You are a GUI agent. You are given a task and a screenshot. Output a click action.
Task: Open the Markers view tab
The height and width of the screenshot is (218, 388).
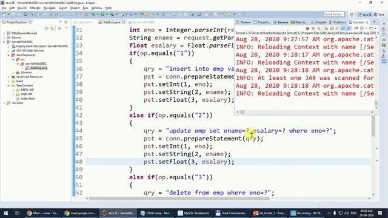pyautogui.click(x=244, y=22)
